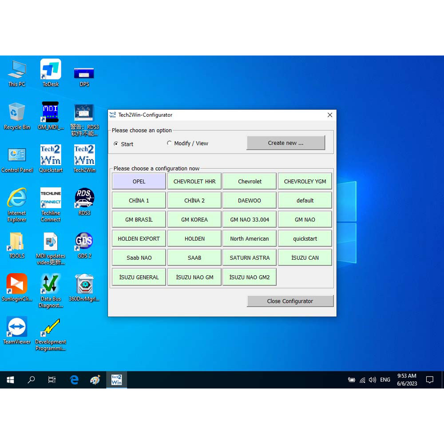Select the RDS3 desktop shortcut

tap(84, 202)
